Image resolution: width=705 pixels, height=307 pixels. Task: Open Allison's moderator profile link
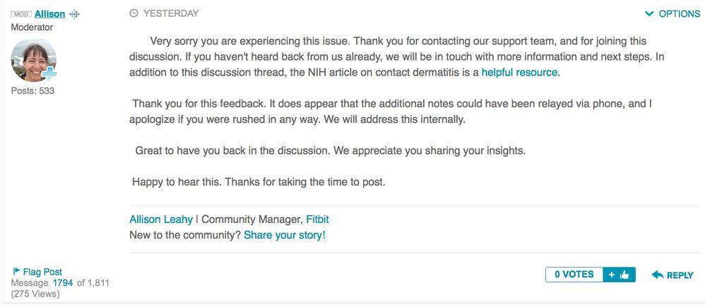click(50, 14)
